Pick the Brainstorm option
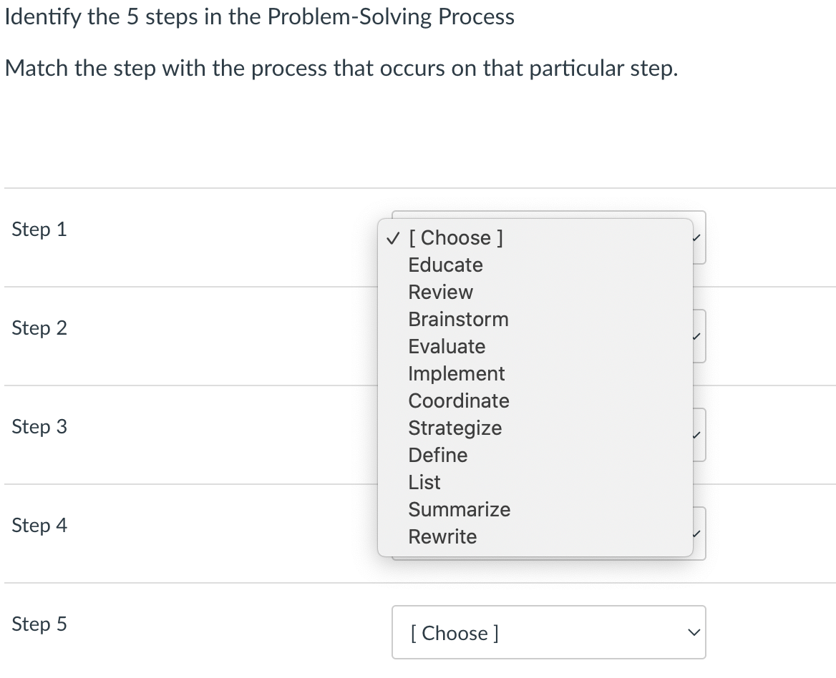836x678 pixels. click(458, 319)
